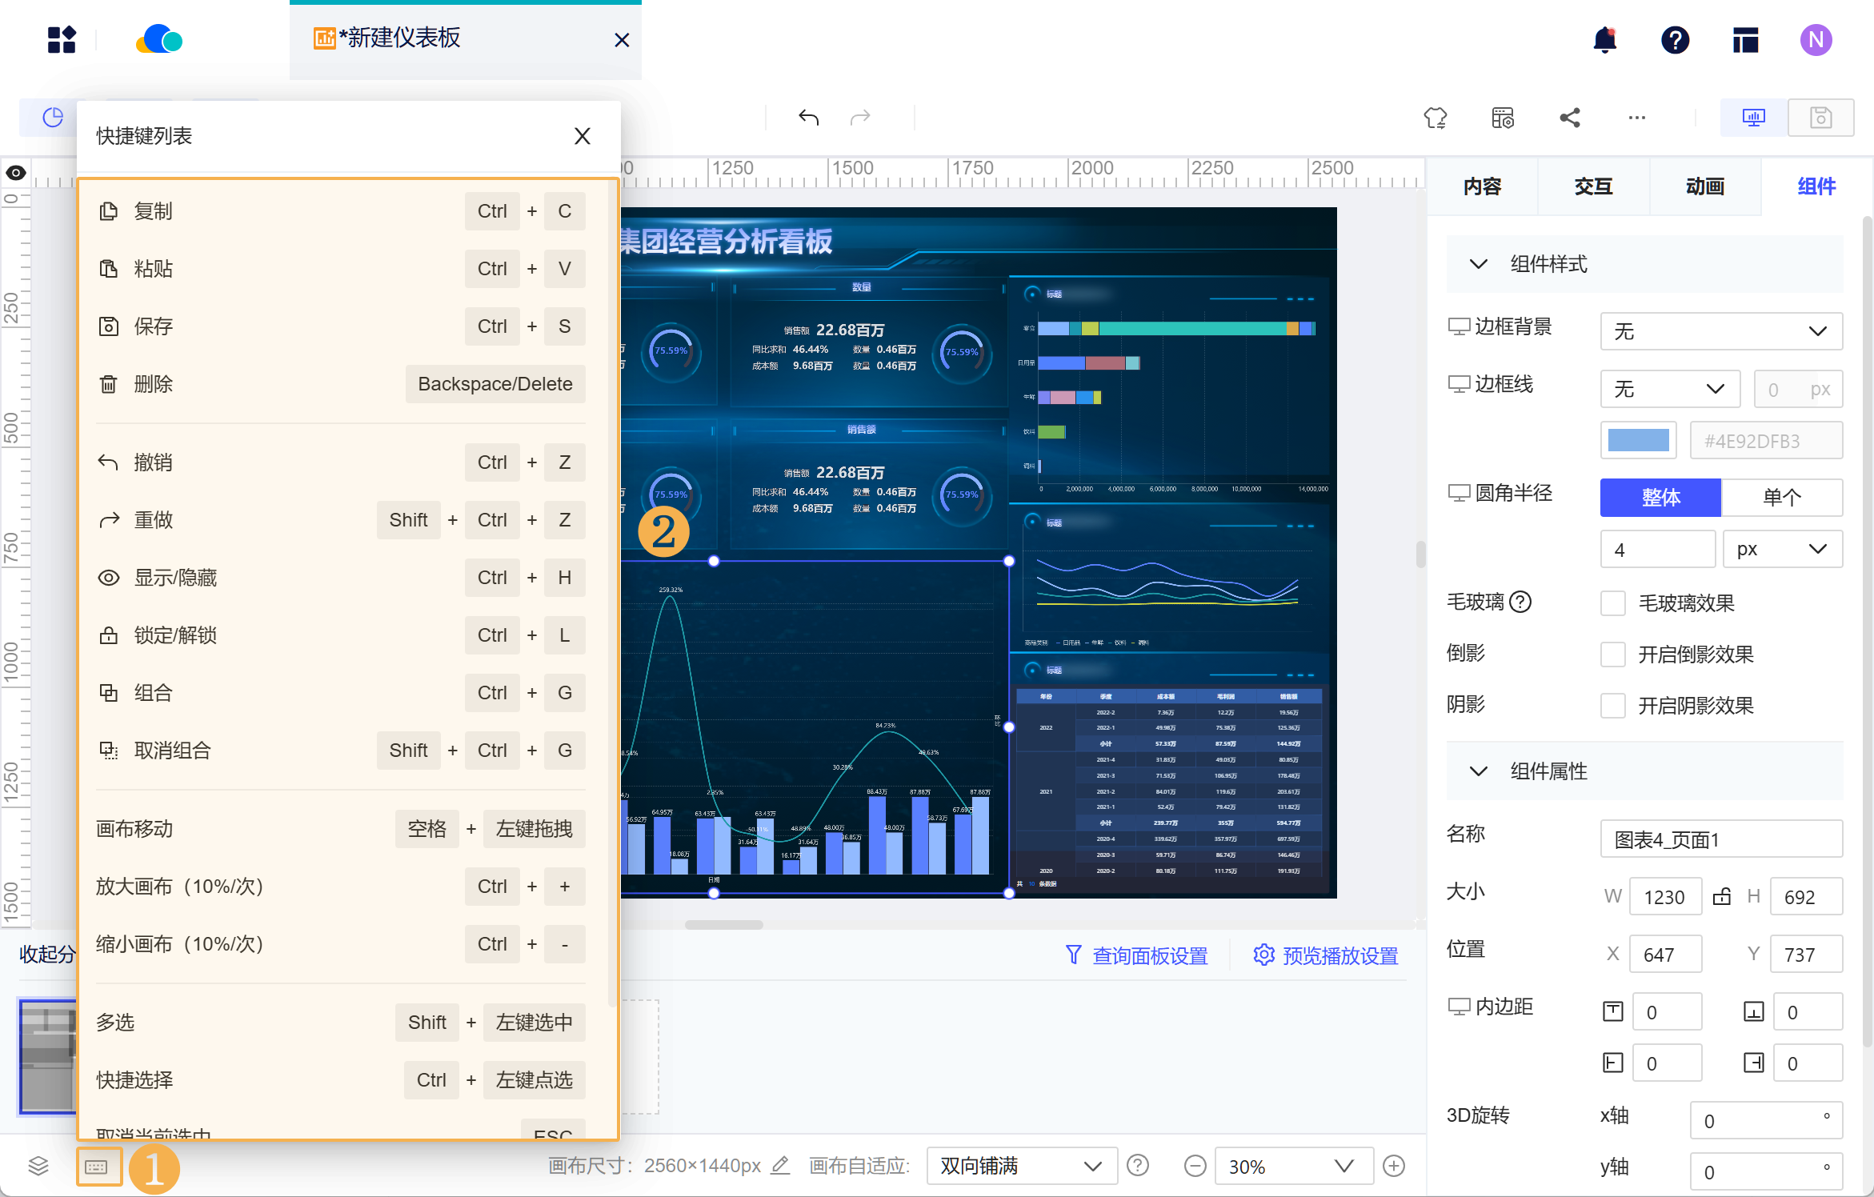The width and height of the screenshot is (1874, 1197).
Task: Enable 开启阴影效果 checkbox
Action: pos(1612,706)
